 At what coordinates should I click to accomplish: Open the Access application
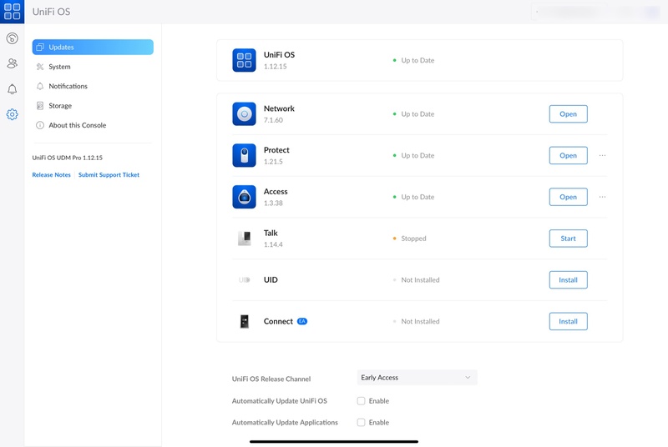[568, 197]
